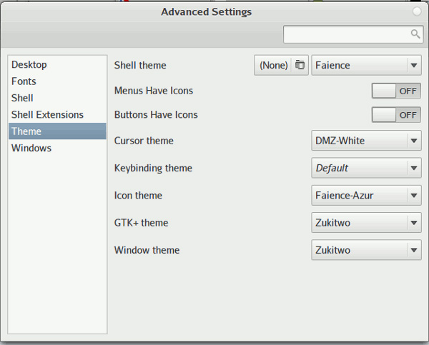429x345 pixels.
Task: Click the Advanced Settings title bar
Action: (207, 11)
